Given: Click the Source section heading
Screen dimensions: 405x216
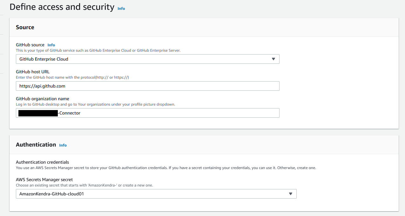Looking at the screenshot, I should pos(25,27).
